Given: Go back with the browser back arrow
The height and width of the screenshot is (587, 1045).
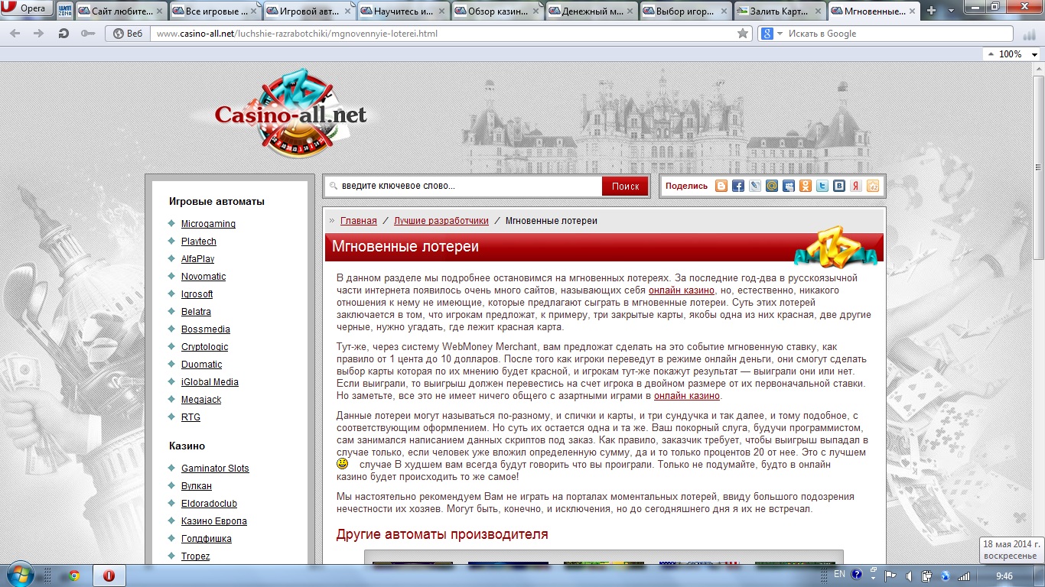Looking at the screenshot, I should pyautogui.click(x=16, y=34).
